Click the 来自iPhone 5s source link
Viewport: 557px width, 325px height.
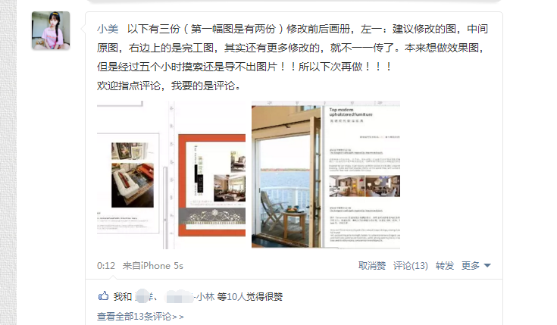click(153, 266)
